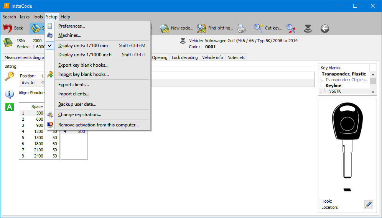Switch to the Lock decoding tab

pos(184,57)
